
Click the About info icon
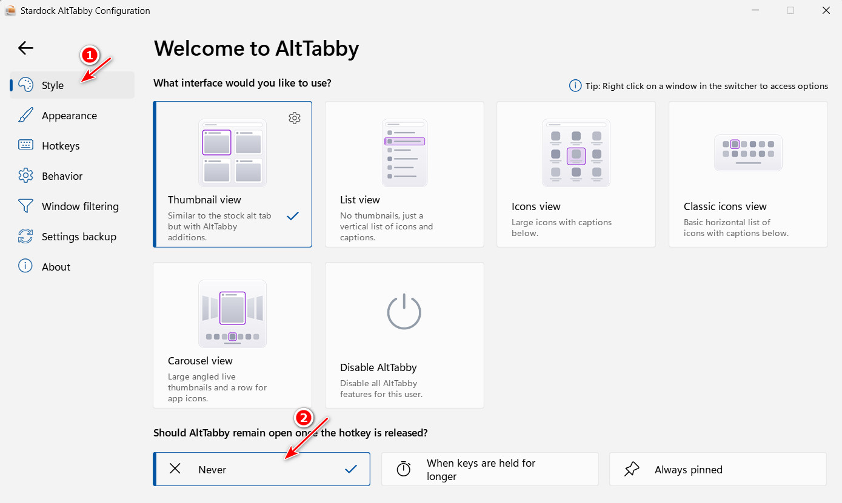pyautogui.click(x=25, y=266)
